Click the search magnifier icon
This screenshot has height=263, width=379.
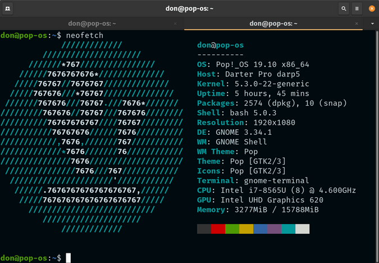click(x=344, y=9)
